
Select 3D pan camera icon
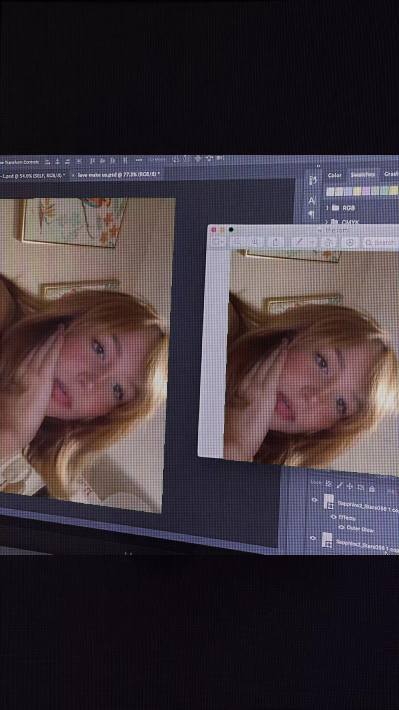click(198, 159)
